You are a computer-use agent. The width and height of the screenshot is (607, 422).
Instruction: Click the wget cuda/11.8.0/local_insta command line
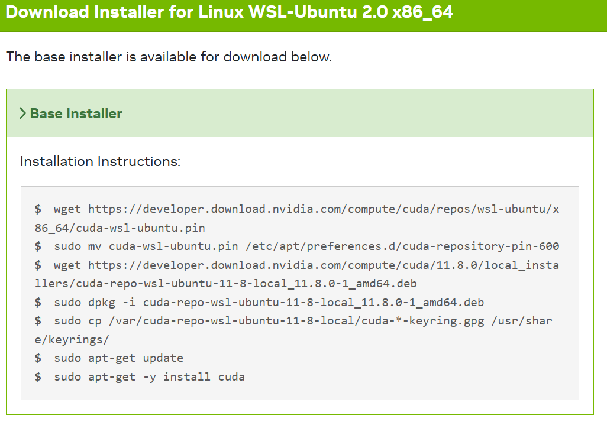point(306,265)
